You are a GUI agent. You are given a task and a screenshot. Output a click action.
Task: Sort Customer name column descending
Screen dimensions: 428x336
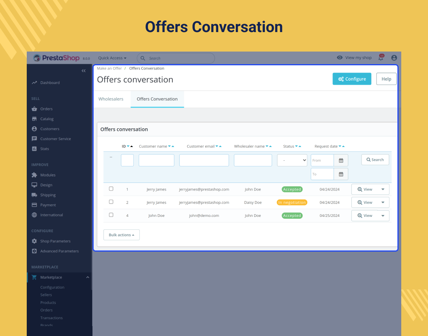point(169,147)
